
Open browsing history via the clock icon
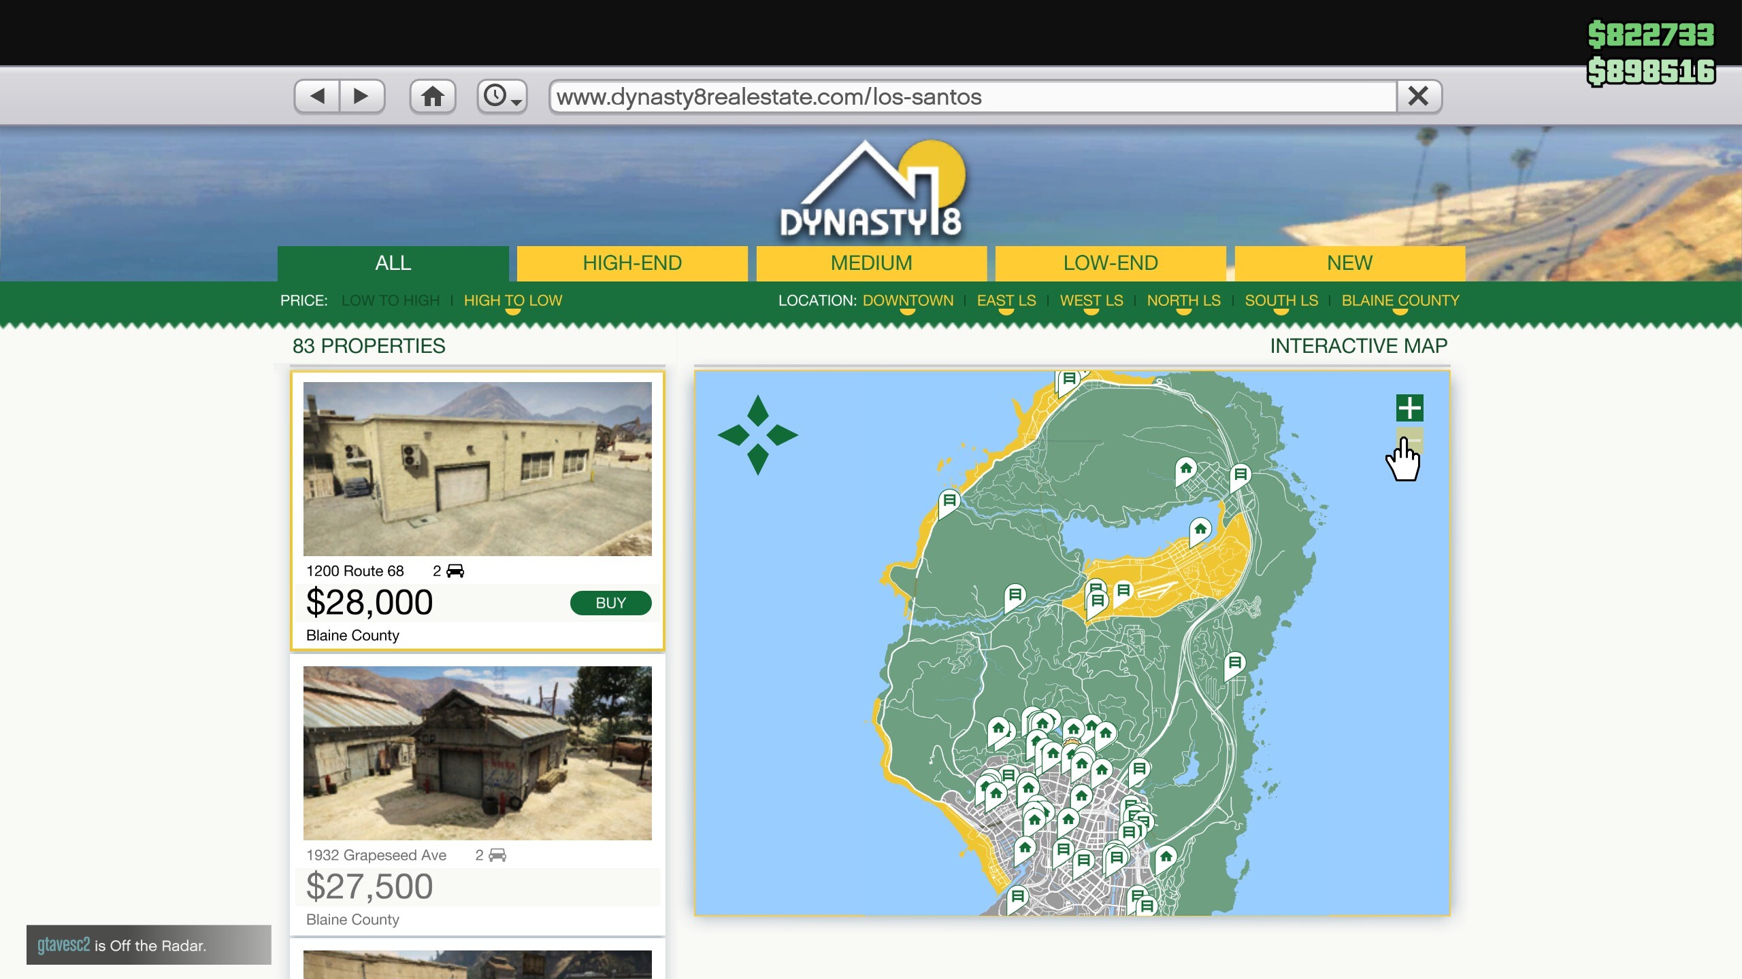click(495, 96)
